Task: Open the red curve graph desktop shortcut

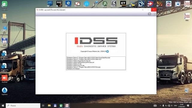Action: click(77, 4)
